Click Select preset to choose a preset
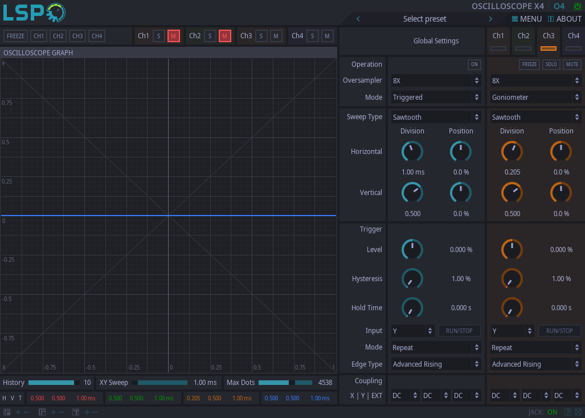Screen dimensions: 585x418 tap(424, 18)
